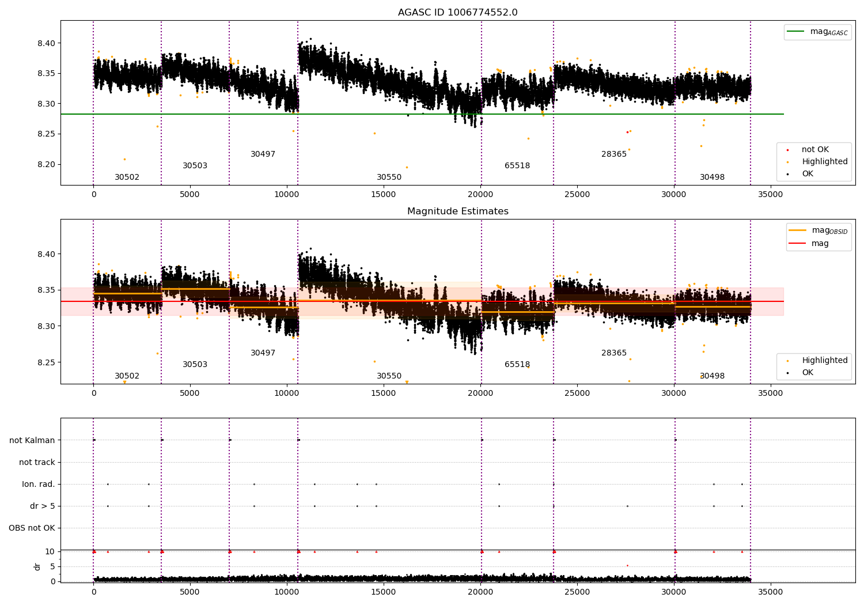Click the 8.40 tick on top plot
Screen dimensions: 864x605
pos(47,43)
